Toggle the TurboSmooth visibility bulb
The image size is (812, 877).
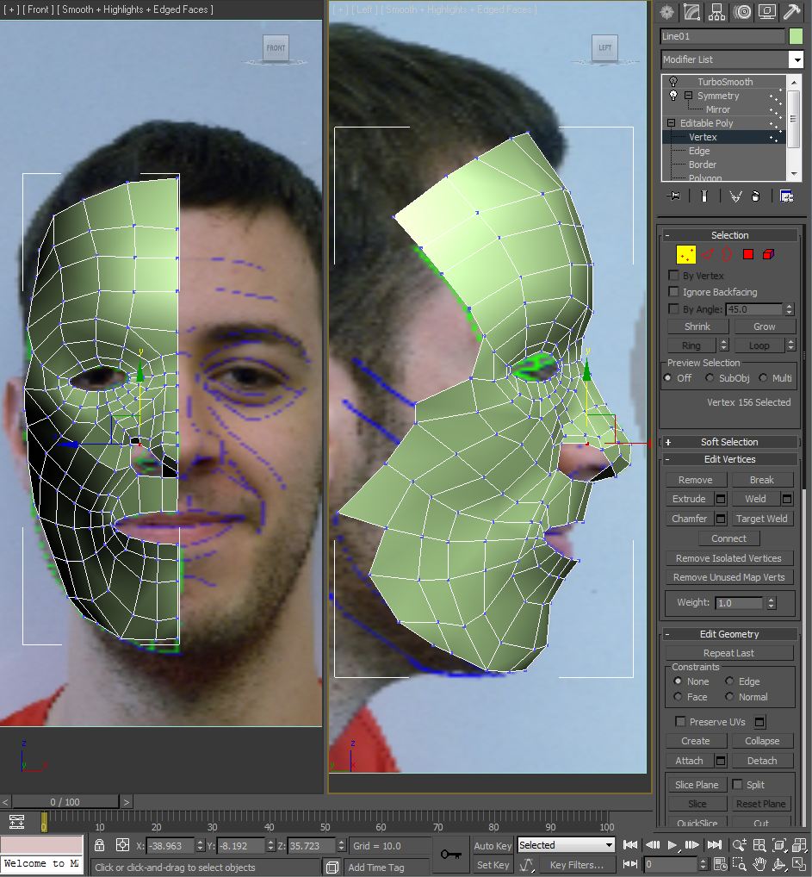[672, 80]
